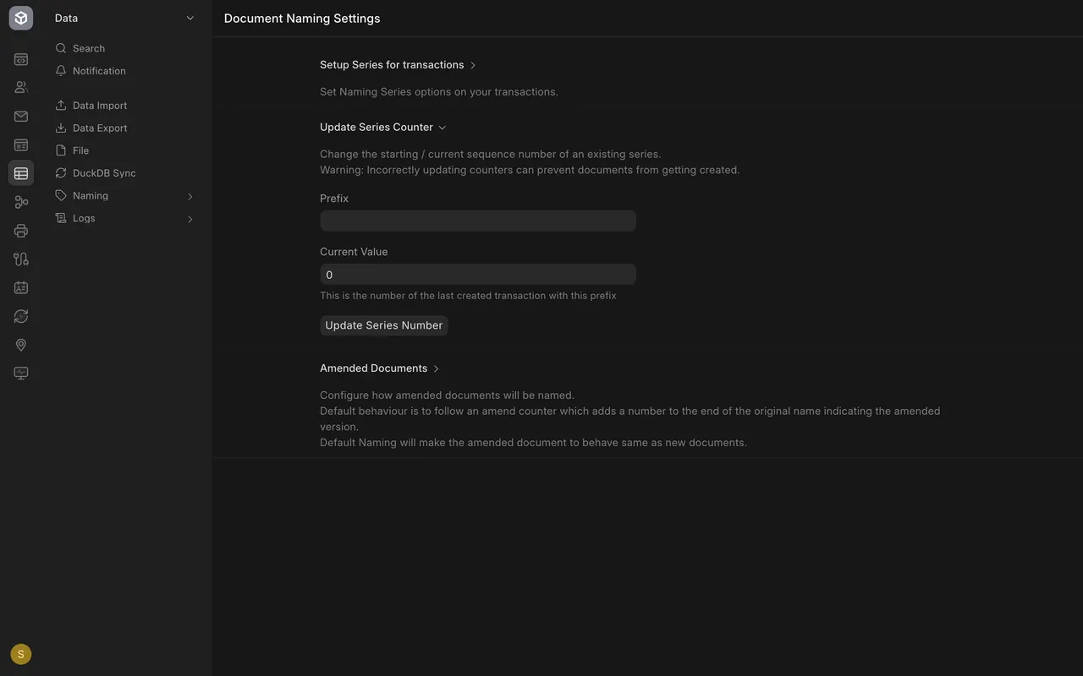Click the tag icon beside Naming

tap(61, 195)
